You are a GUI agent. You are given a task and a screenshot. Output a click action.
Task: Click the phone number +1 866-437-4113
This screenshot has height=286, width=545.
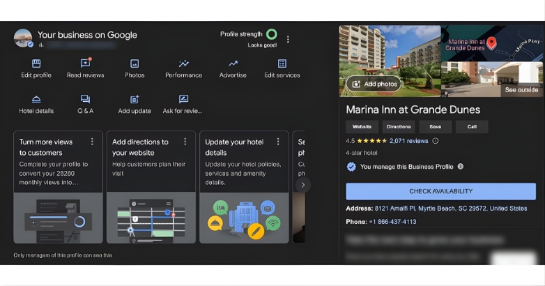[x=392, y=222]
